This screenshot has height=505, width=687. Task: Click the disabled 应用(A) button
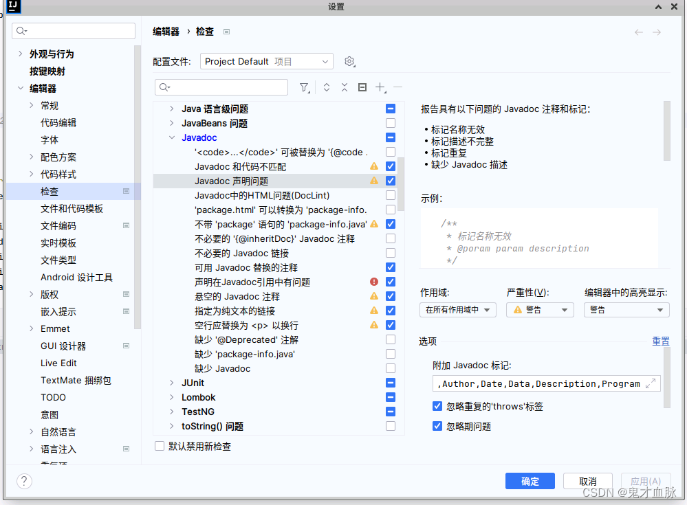coord(646,482)
